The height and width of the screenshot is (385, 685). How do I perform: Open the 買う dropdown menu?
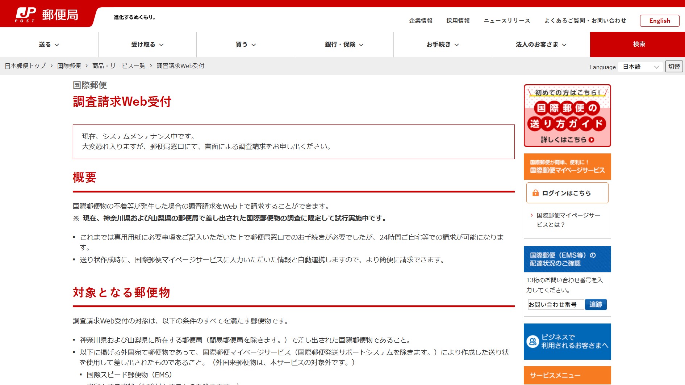tap(246, 45)
